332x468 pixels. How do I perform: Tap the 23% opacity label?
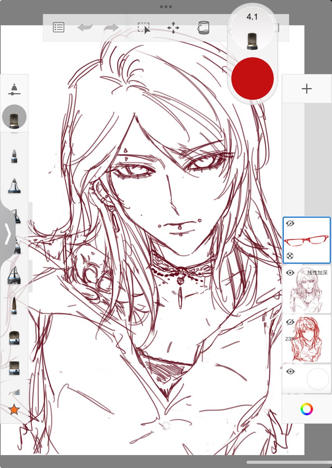(290, 339)
